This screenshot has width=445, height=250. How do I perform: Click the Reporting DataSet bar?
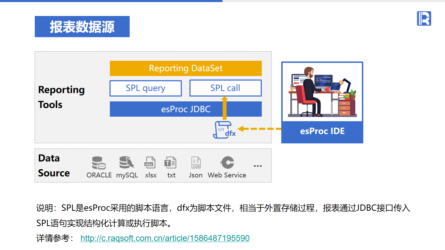pyautogui.click(x=186, y=68)
